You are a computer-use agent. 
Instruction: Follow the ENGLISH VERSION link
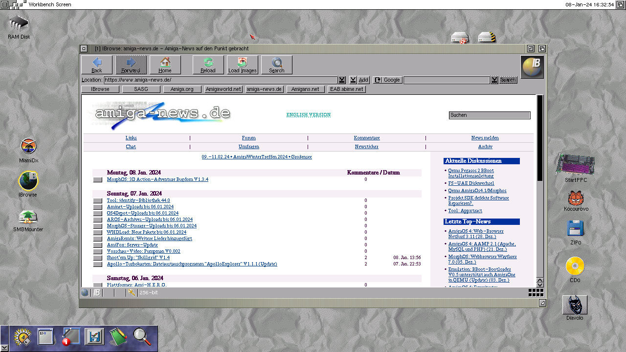pos(308,115)
